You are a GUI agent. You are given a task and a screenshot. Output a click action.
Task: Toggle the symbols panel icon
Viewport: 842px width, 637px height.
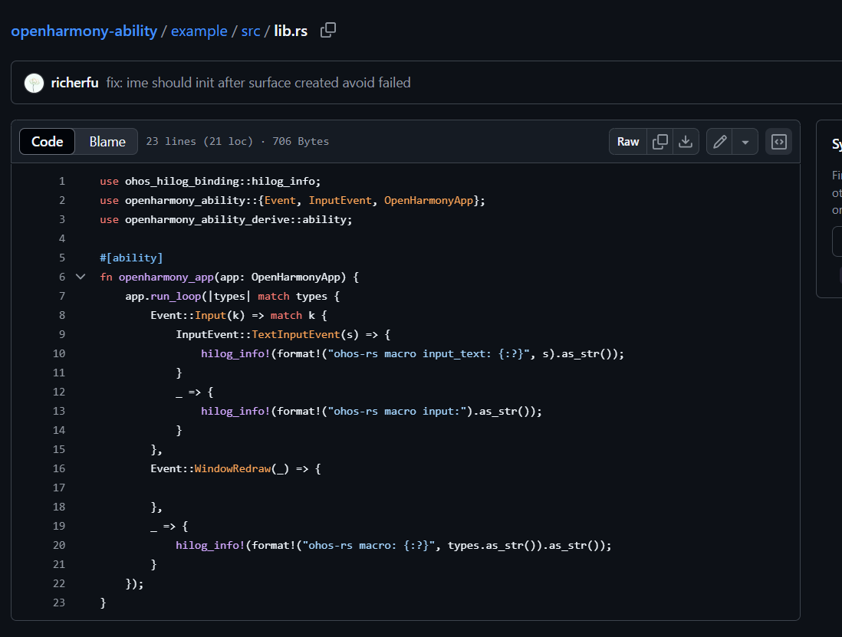coord(778,142)
